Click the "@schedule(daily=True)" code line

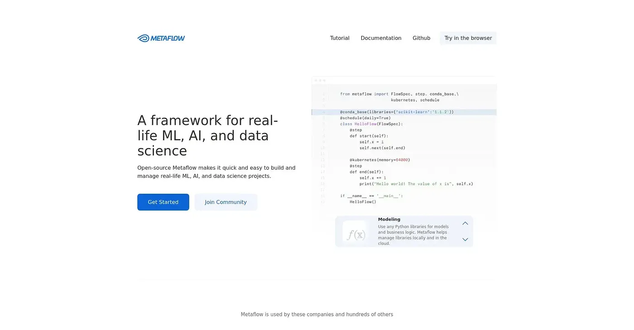tap(365, 118)
